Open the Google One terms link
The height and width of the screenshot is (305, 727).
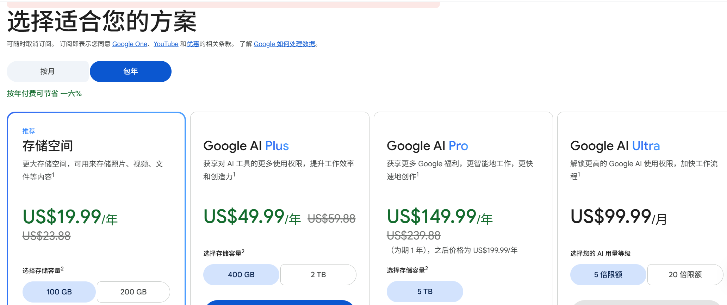pos(130,44)
